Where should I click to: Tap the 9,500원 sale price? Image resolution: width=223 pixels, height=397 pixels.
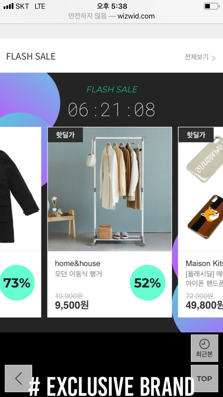click(x=71, y=305)
